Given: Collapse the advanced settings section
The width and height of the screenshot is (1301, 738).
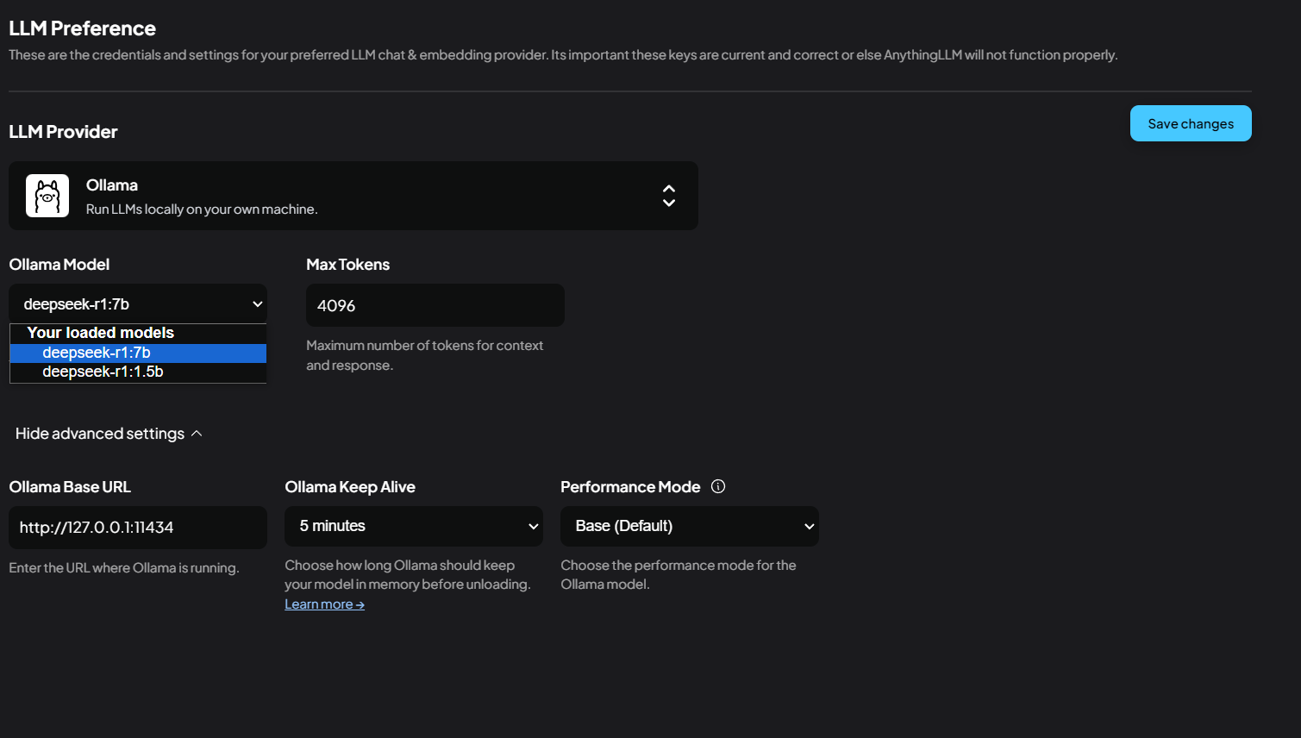Looking at the screenshot, I should (x=109, y=434).
